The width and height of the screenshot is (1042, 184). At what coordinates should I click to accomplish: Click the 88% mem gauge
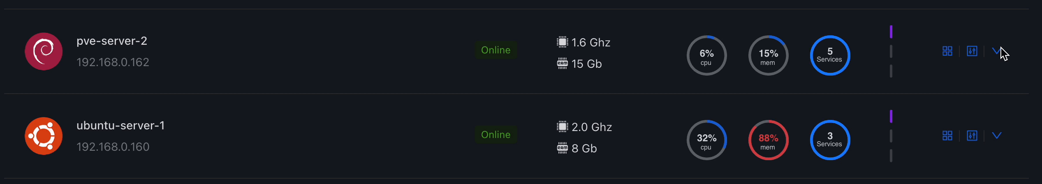tap(768, 140)
